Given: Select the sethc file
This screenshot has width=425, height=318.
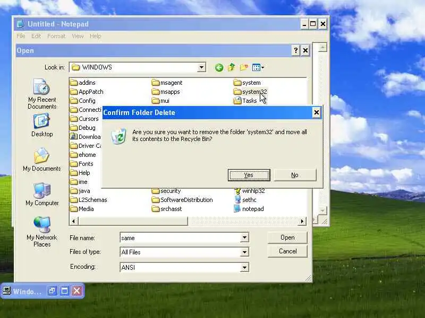Looking at the screenshot, I should tap(245, 200).
